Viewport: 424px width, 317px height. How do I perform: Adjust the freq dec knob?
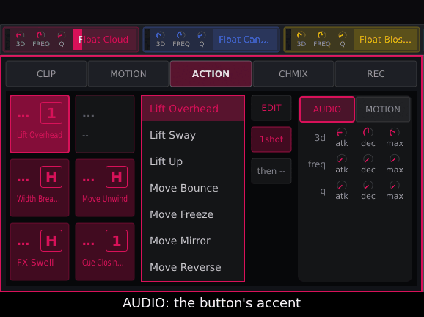(x=368, y=158)
